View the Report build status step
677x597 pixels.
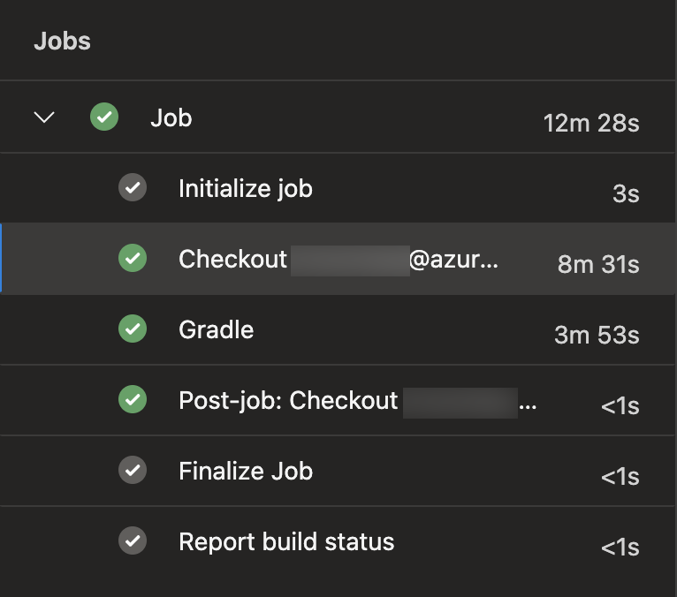[286, 541]
